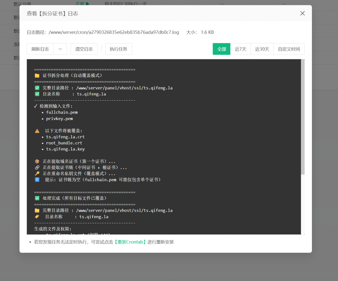Click the 生成的文件及权限 log line
Screen dimensions: 338x281
[53, 229]
